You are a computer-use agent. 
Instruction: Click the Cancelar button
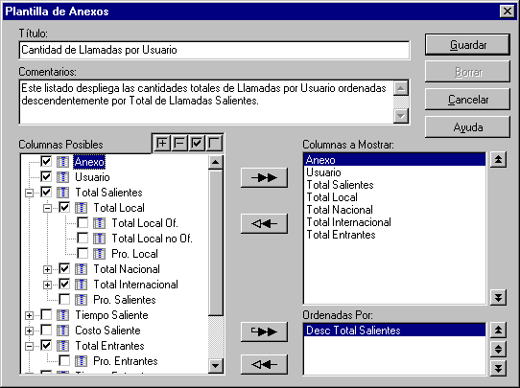pyautogui.click(x=467, y=100)
